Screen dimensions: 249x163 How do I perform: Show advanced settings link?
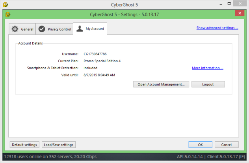click(217, 28)
